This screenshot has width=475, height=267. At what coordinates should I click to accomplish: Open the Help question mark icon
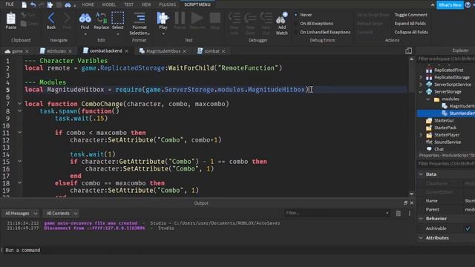468,5
